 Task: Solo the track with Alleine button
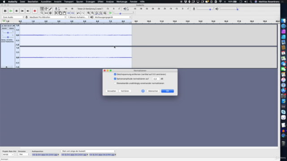tap(11, 29)
